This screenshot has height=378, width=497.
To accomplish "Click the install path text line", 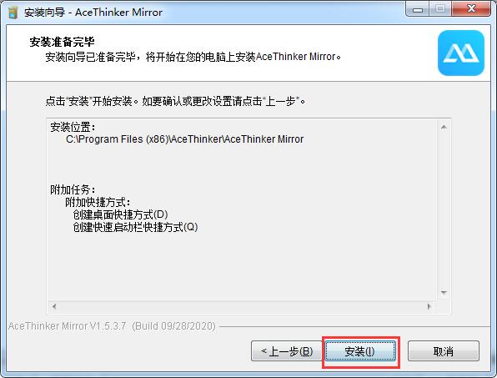I will 185,139.
